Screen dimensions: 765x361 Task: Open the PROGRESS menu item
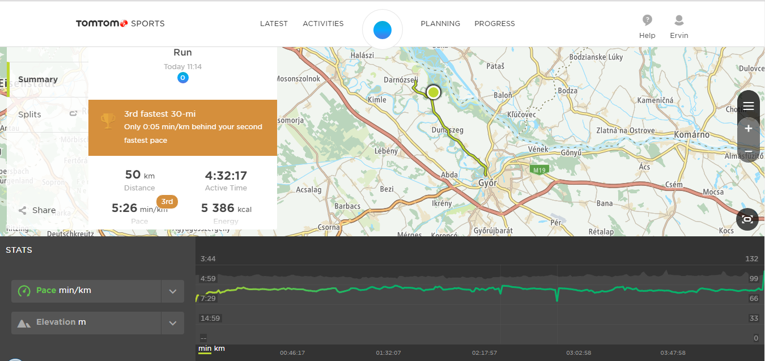pos(495,24)
